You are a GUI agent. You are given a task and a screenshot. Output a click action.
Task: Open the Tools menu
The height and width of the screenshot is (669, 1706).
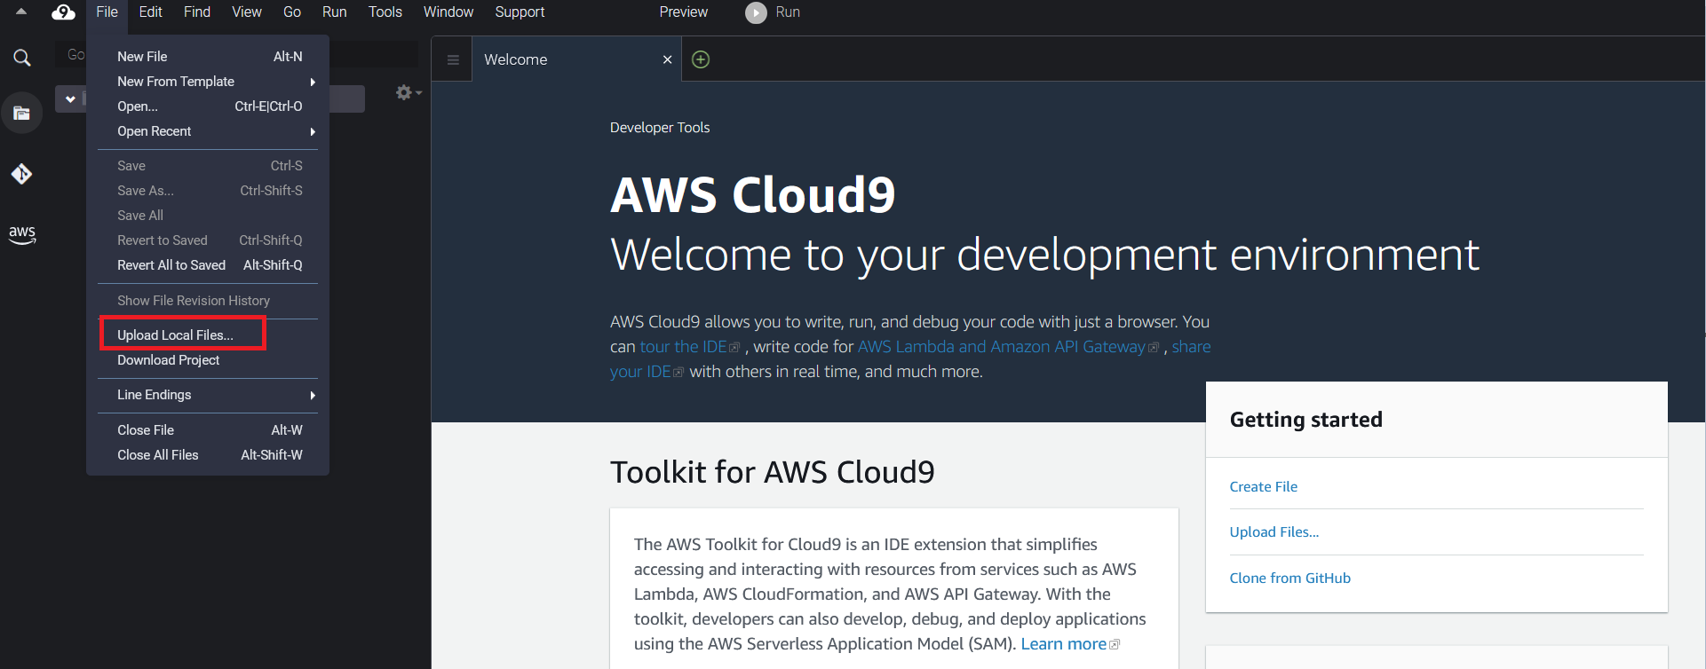[x=385, y=12]
